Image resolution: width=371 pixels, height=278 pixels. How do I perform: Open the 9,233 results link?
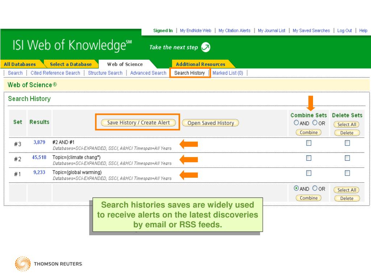click(39, 172)
